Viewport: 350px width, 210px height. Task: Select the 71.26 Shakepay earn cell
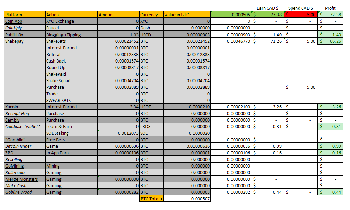267,41
